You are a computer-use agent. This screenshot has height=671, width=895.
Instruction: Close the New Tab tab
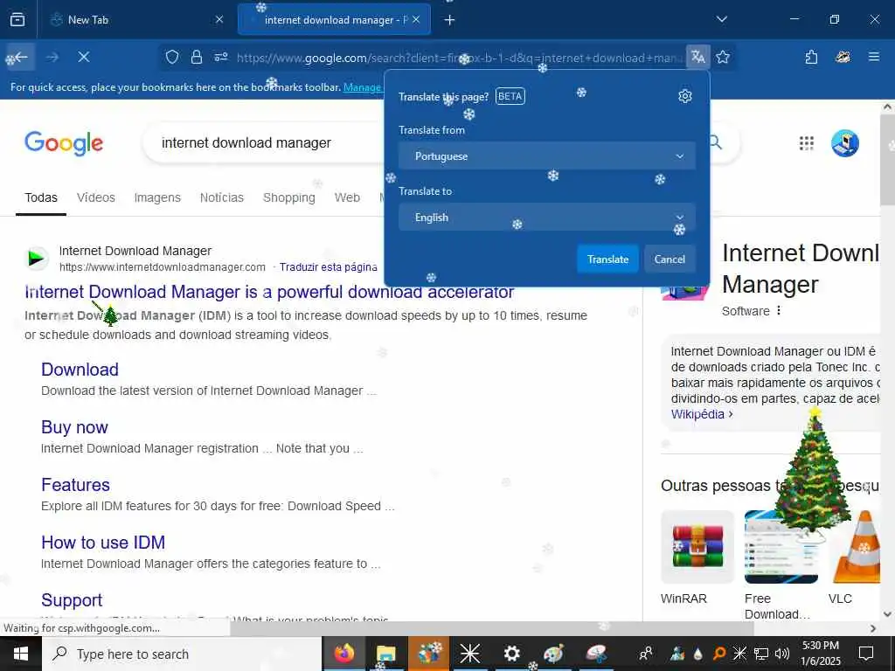pyautogui.click(x=219, y=19)
